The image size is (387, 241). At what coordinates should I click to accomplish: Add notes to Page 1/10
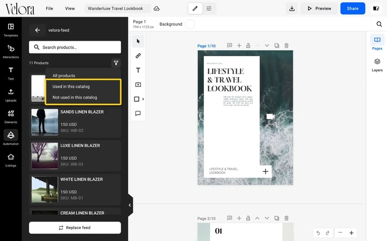(x=230, y=46)
